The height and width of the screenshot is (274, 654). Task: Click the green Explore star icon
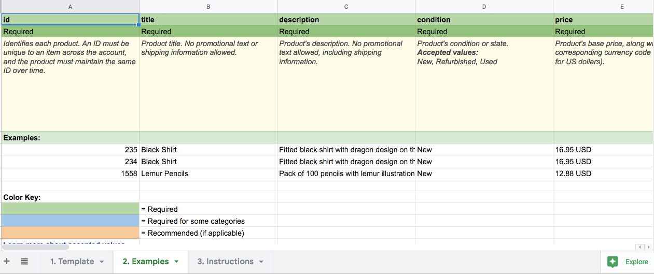(613, 262)
